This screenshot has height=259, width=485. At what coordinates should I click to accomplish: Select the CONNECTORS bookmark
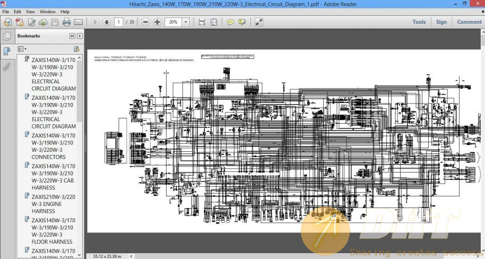coord(54,146)
